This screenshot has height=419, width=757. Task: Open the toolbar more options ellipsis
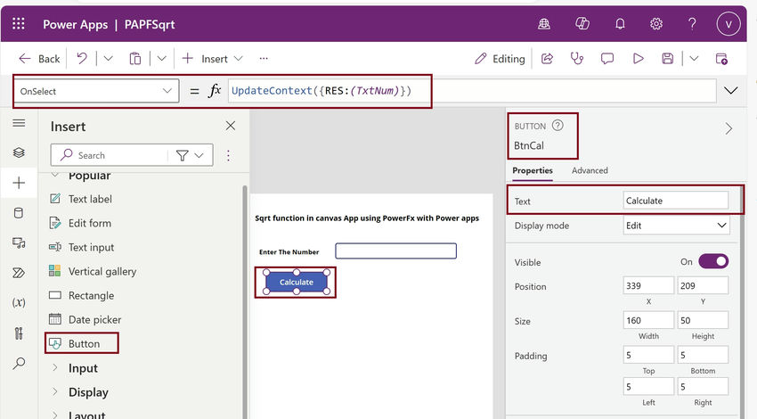point(264,59)
